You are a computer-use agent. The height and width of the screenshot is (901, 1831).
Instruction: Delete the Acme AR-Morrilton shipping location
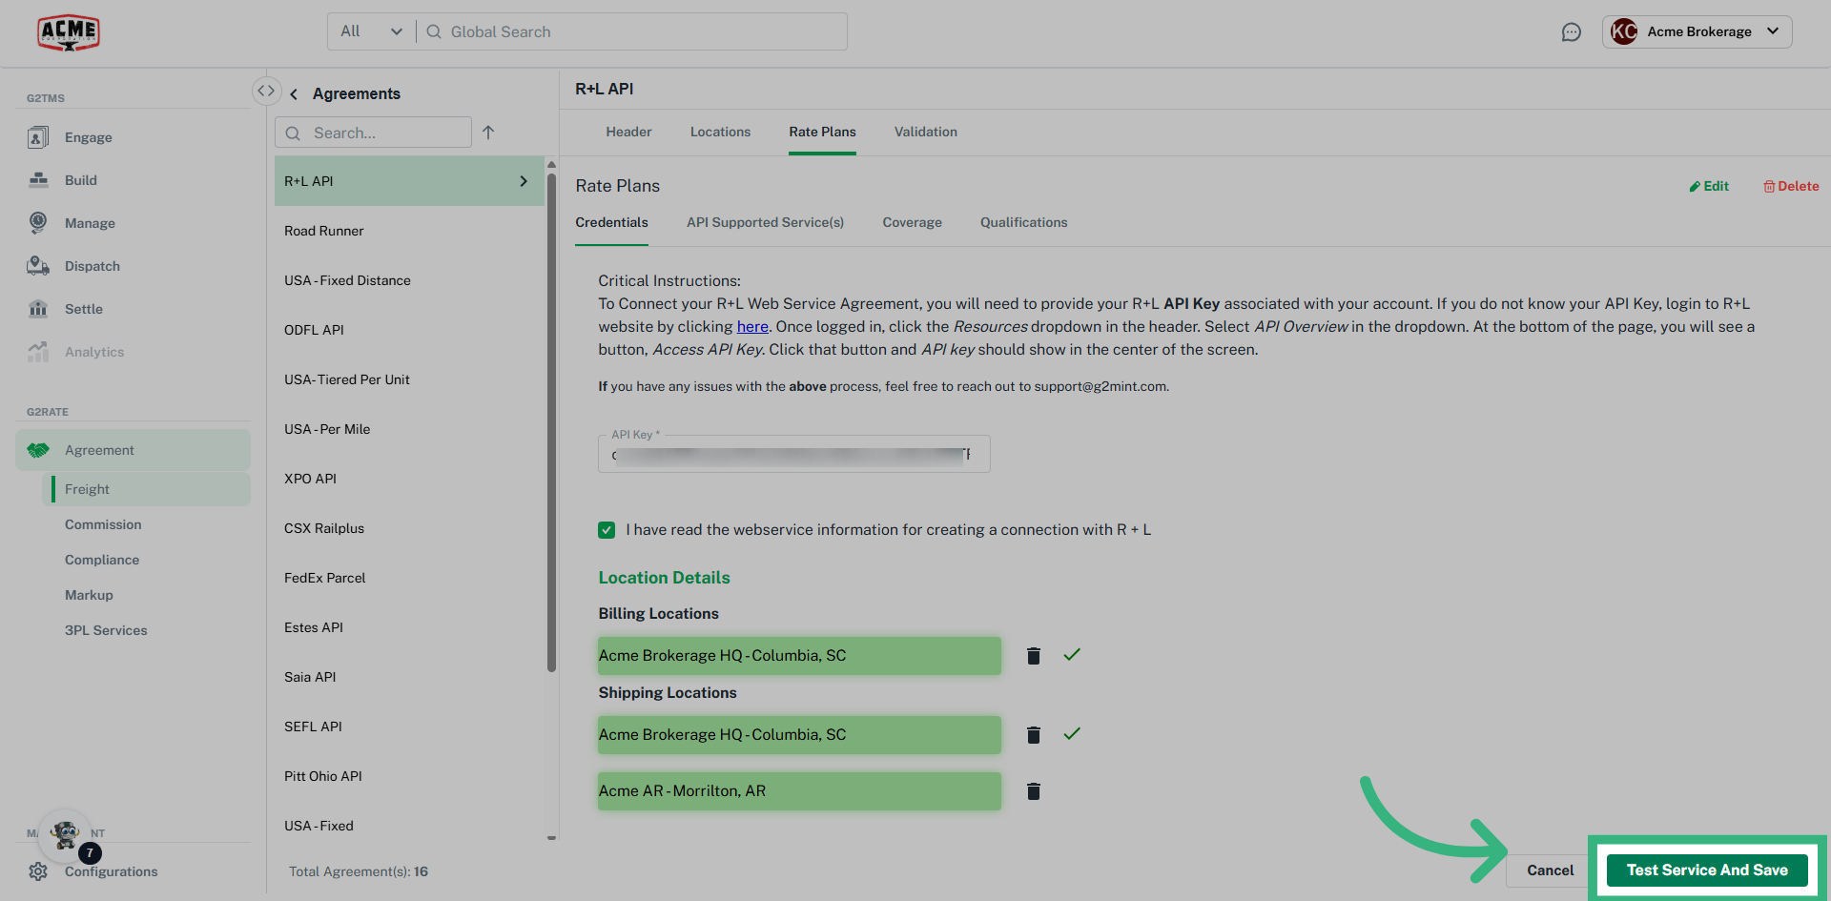tap(1033, 791)
